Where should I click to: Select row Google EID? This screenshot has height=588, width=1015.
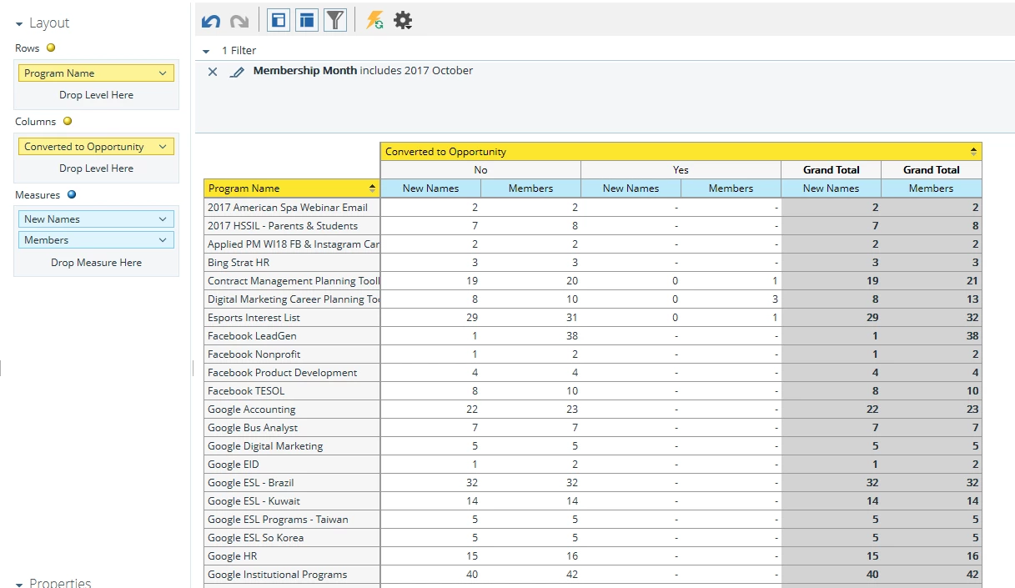click(292, 465)
